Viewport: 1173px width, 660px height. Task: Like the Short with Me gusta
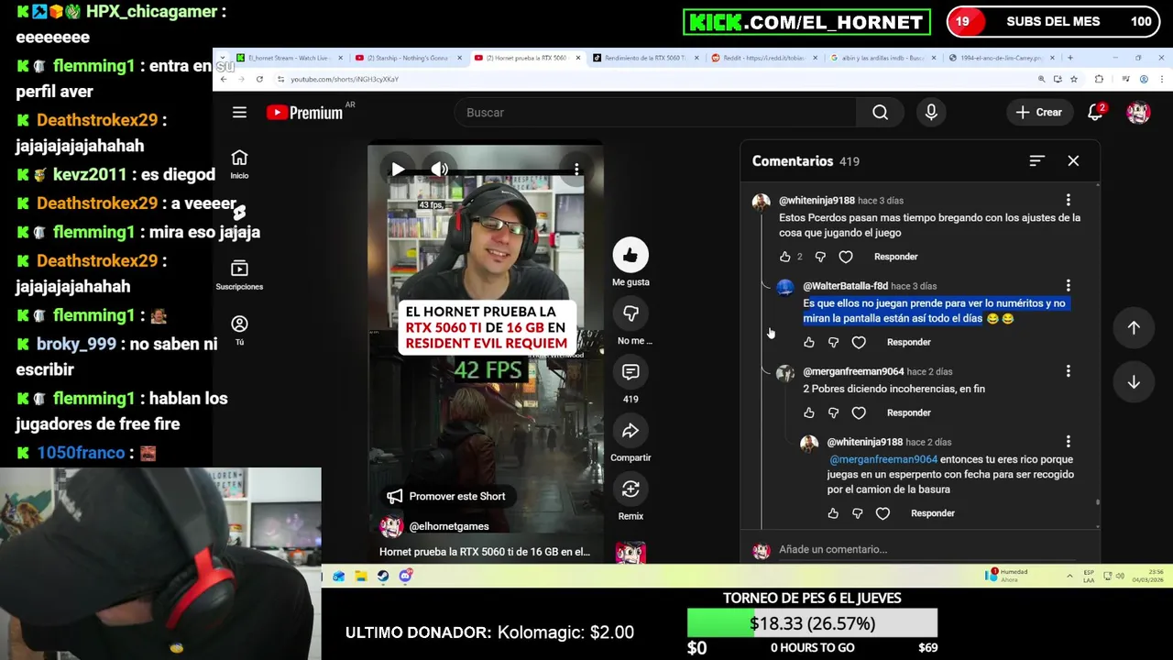pyautogui.click(x=630, y=256)
